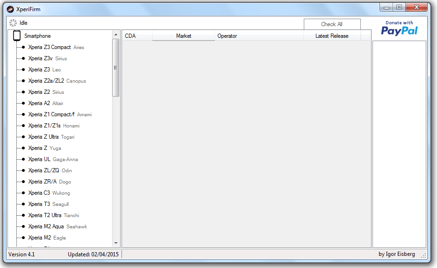Select Xperia Z2a/ZL2 Canopus

(x=57, y=81)
